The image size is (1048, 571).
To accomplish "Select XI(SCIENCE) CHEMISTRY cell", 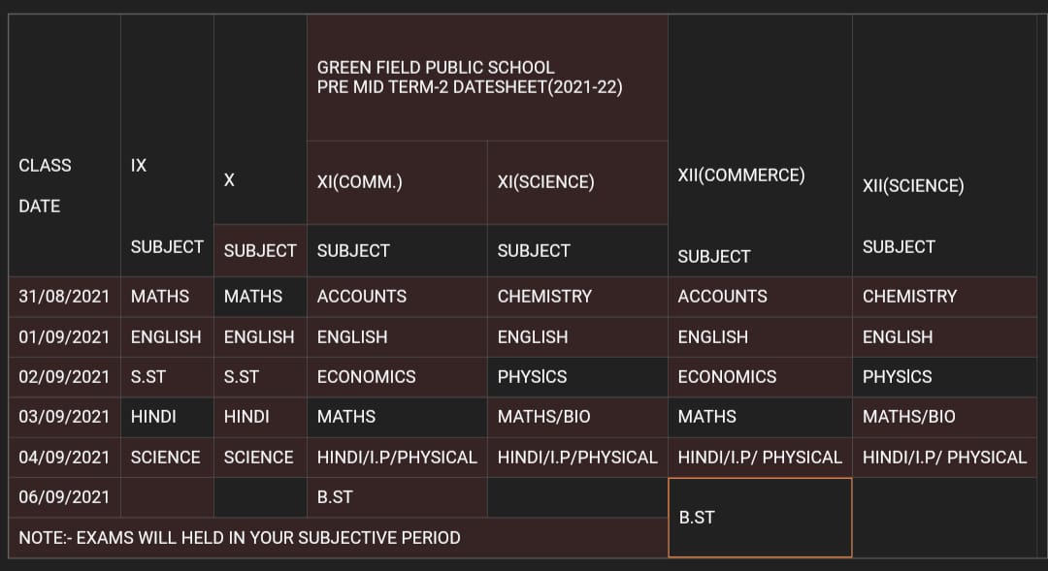I will pyautogui.click(x=577, y=297).
